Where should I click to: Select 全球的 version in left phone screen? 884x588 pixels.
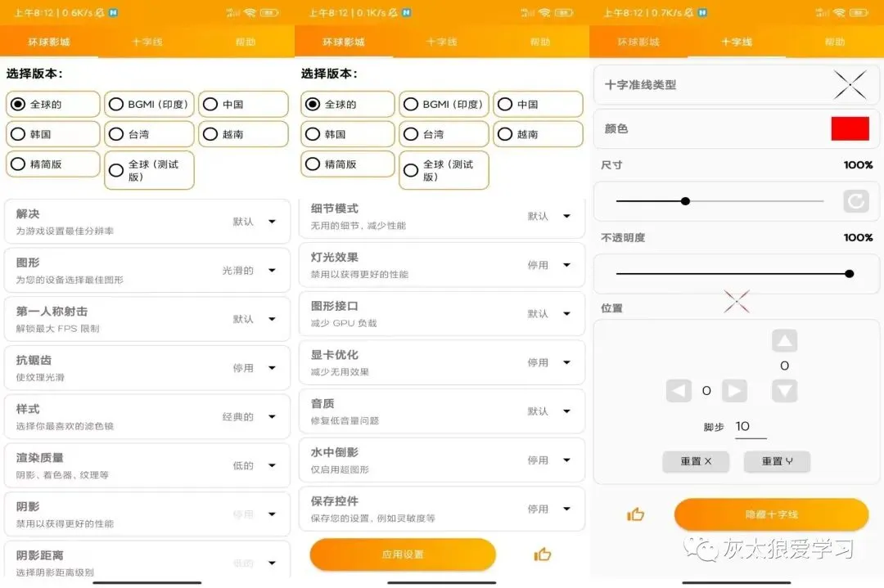tap(53, 104)
